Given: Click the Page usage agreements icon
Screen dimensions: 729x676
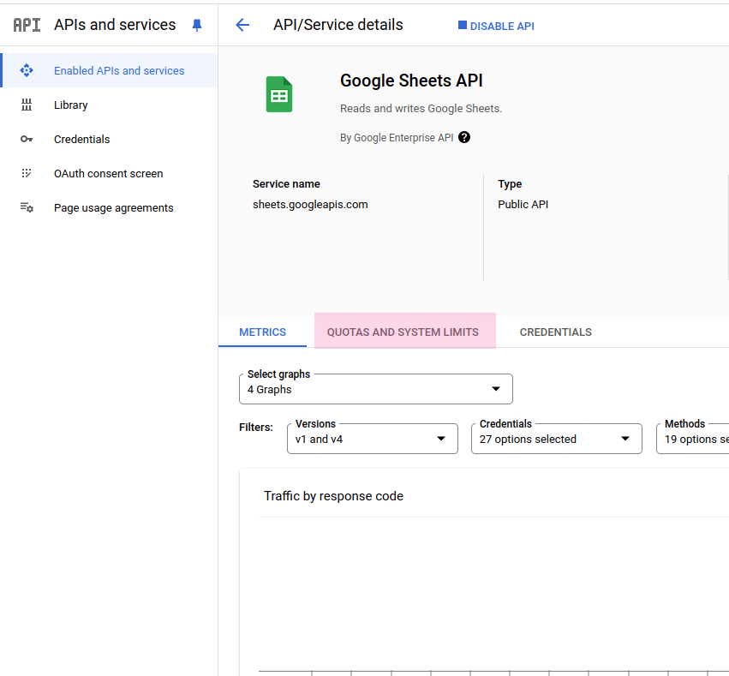Looking at the screenshot, I should (x=27, y=207).
